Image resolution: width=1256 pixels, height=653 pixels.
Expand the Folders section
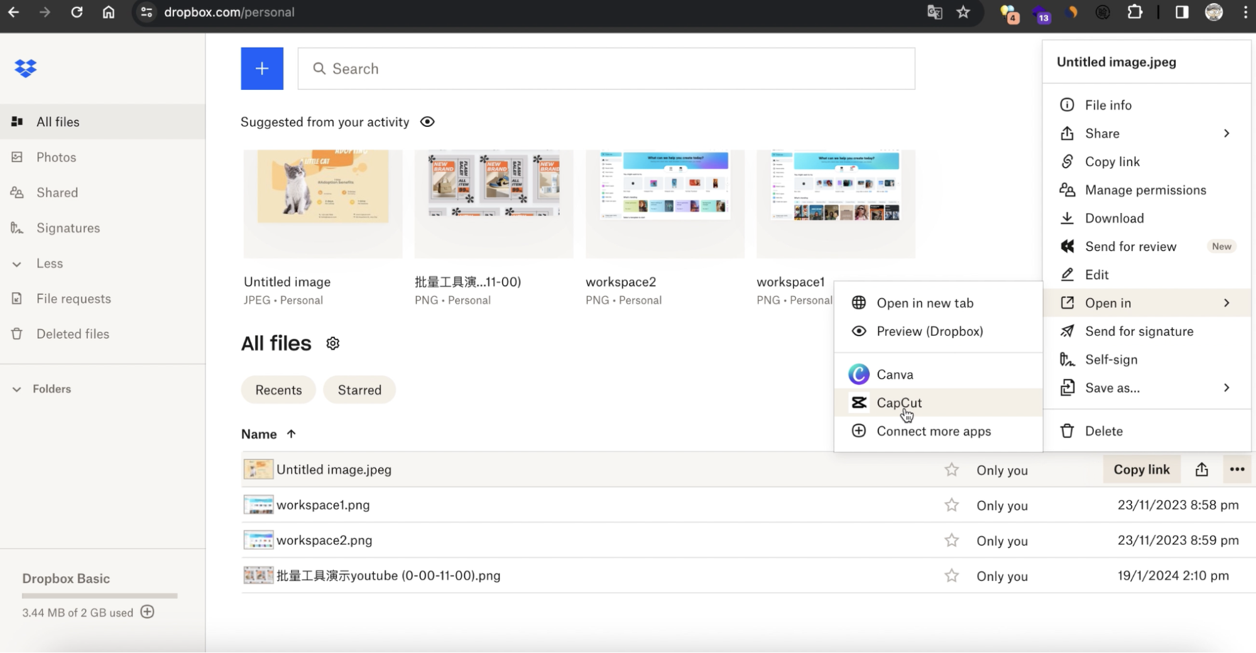pyautogui.click(x=16, y=389)
